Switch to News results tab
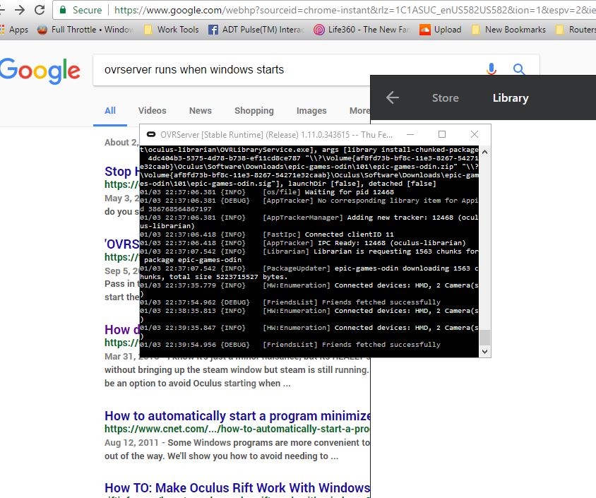Screen dimensions: 596x498 pos(201,111)
